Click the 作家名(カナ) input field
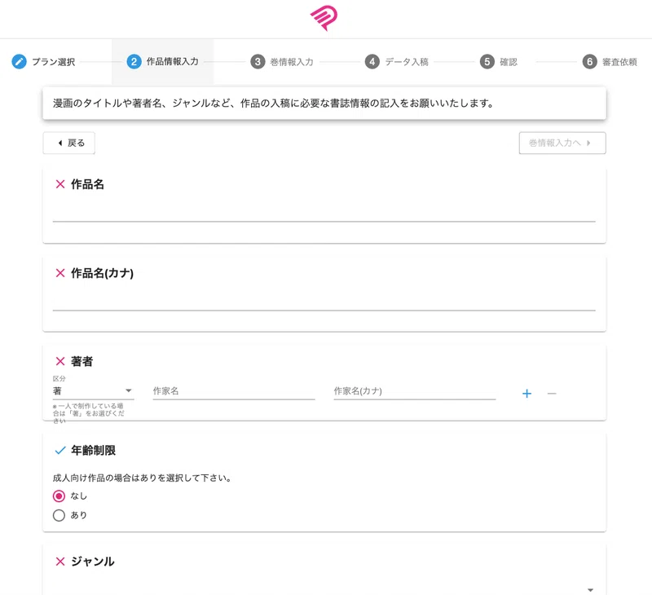 tap(415, 391)
